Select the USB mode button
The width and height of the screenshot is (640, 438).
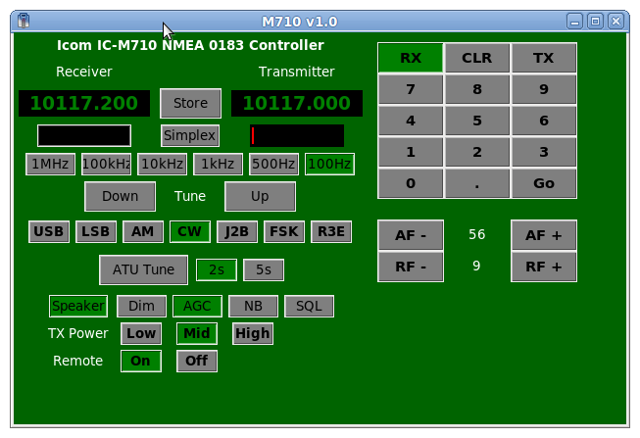pyautogui.click(x=49, y=232)
